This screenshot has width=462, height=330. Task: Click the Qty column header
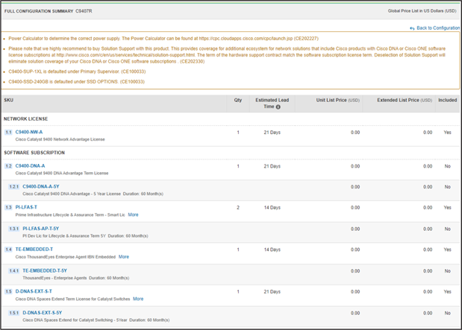pyautogui.click(x=238, y=100)
